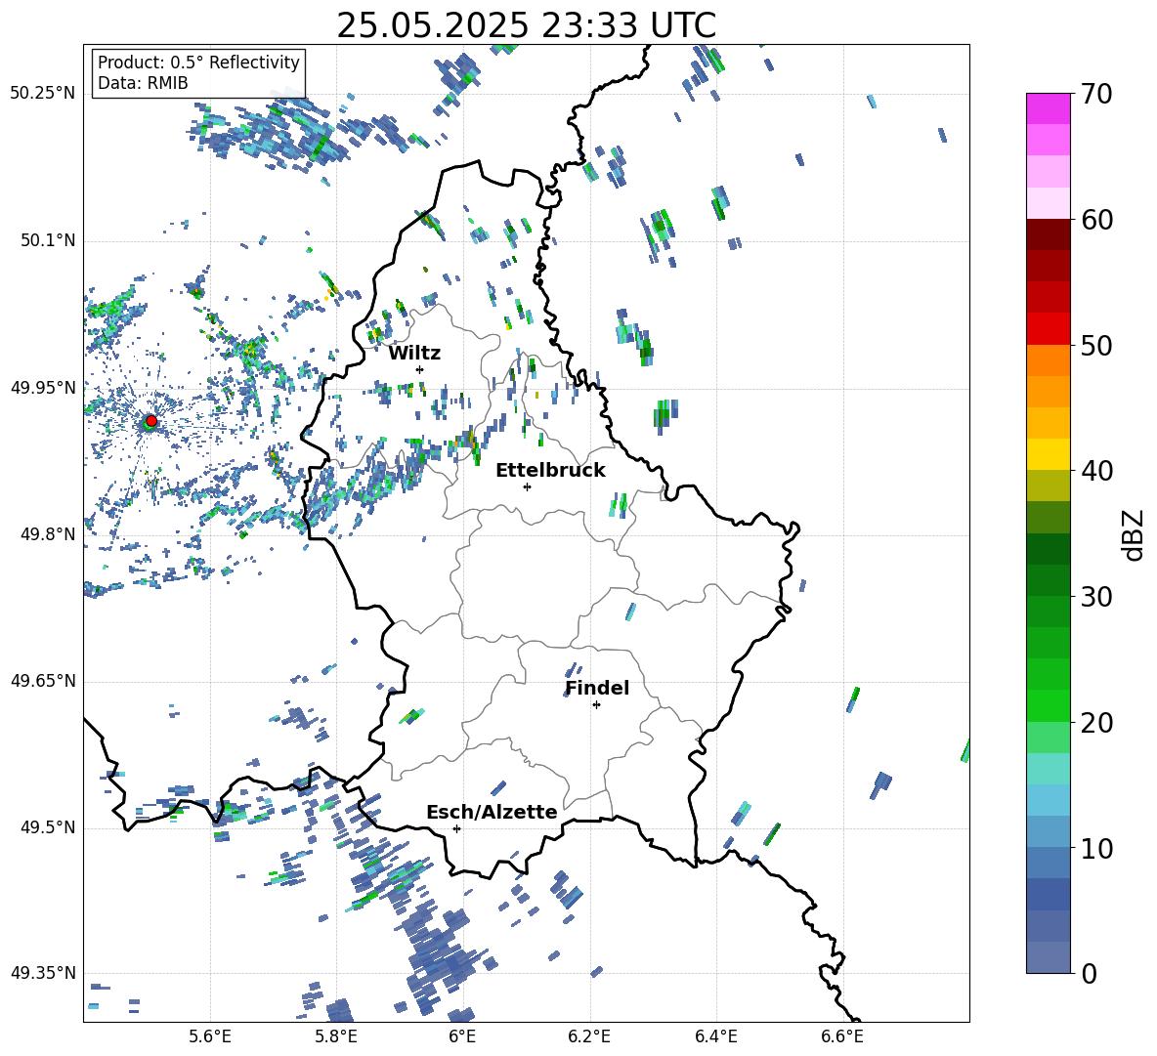This screenshot has width=1157, height=1056.
Task: Click the Wiltz station cross marker
Action: click(x=420, y=369)
